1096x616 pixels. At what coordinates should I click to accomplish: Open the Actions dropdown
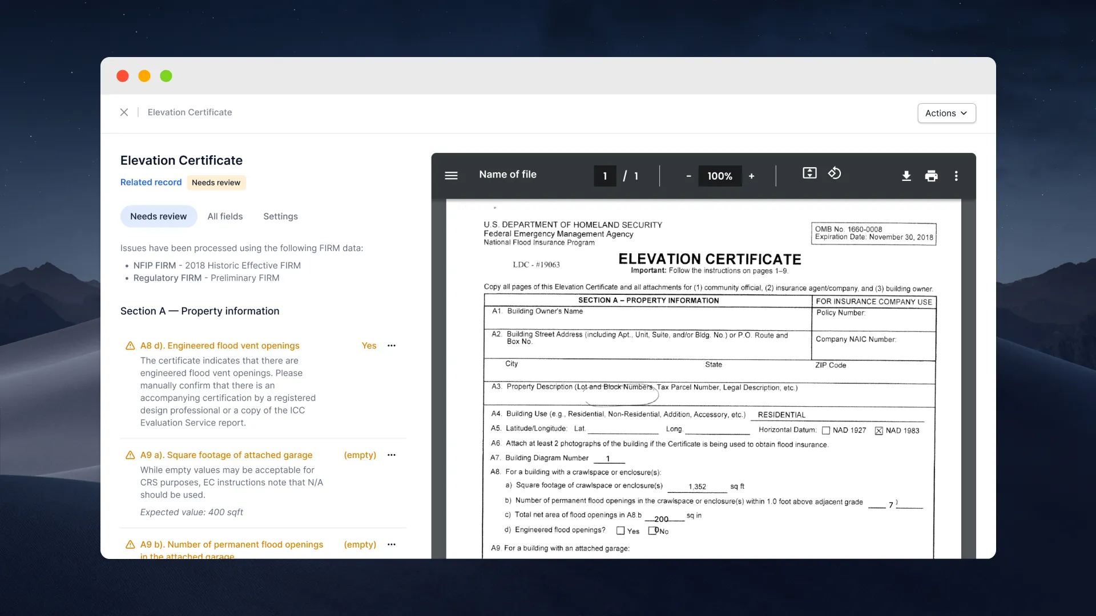click(946, 113)
